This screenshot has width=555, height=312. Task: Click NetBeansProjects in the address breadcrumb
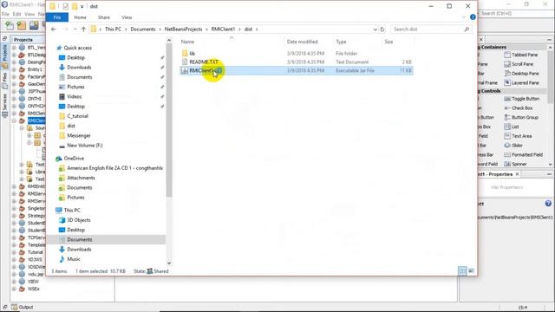coord(183,29)
